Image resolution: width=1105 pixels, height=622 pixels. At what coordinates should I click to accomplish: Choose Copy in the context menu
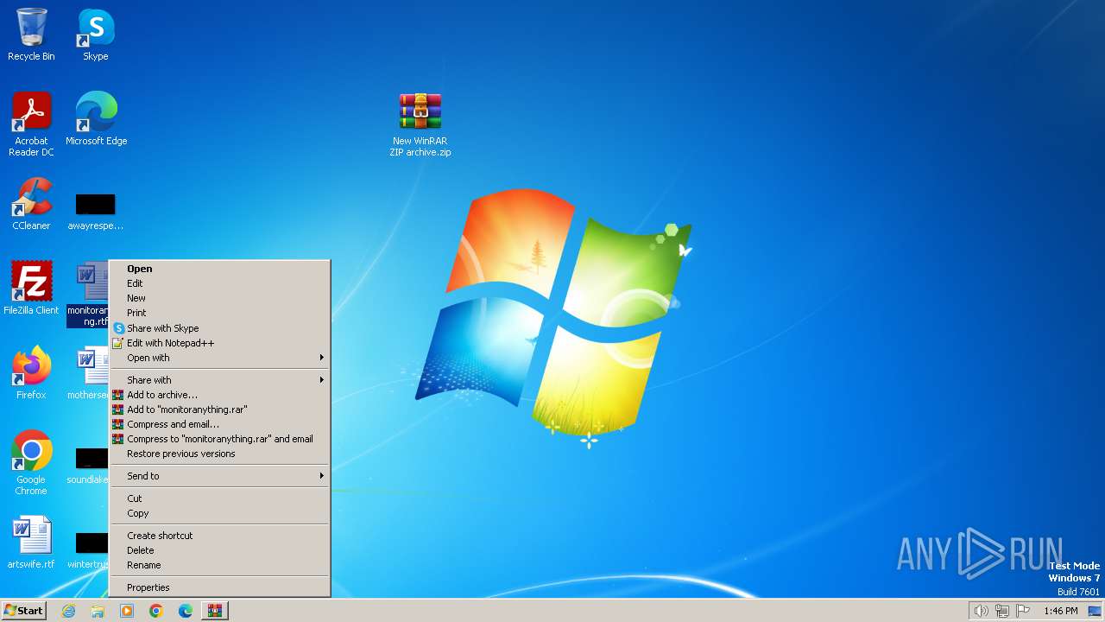click(220, 513)
